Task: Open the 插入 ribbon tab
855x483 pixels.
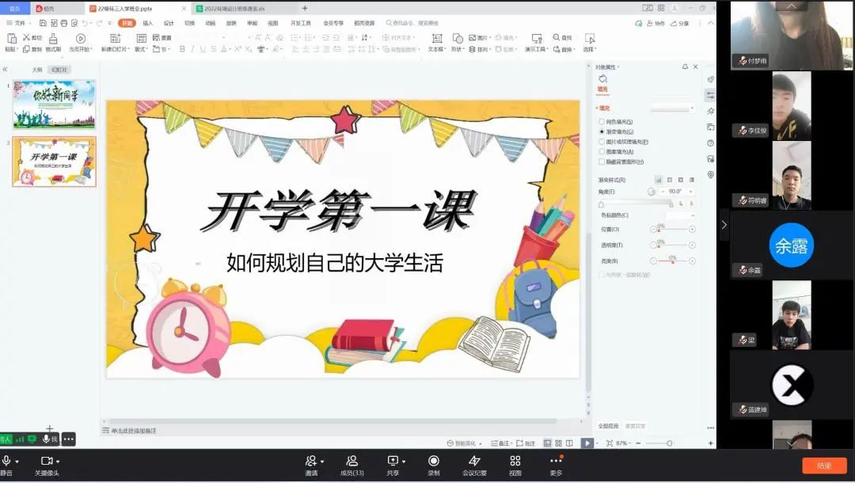Action: click(x=147, y=23)
